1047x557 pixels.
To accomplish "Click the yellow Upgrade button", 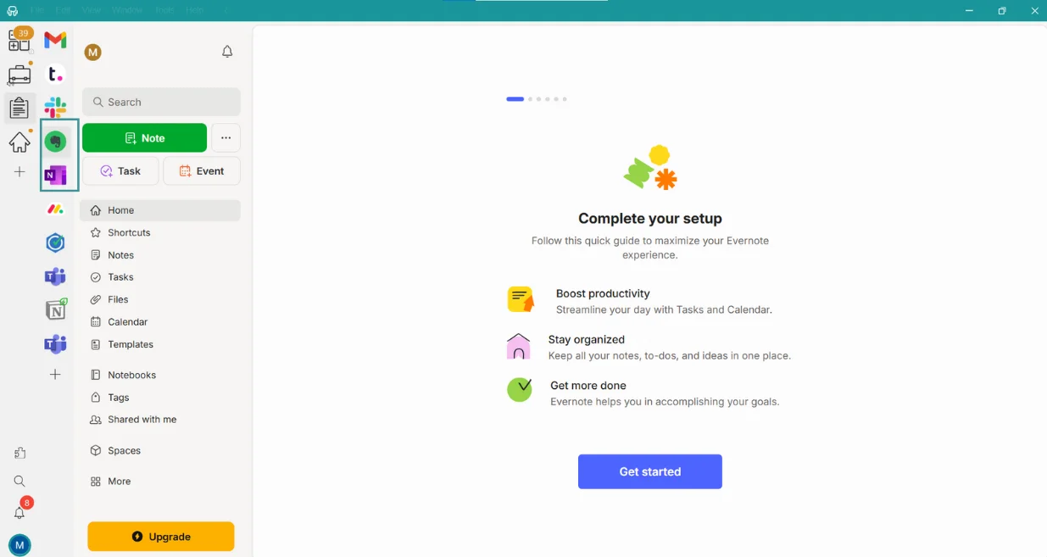I will [161, 537].
